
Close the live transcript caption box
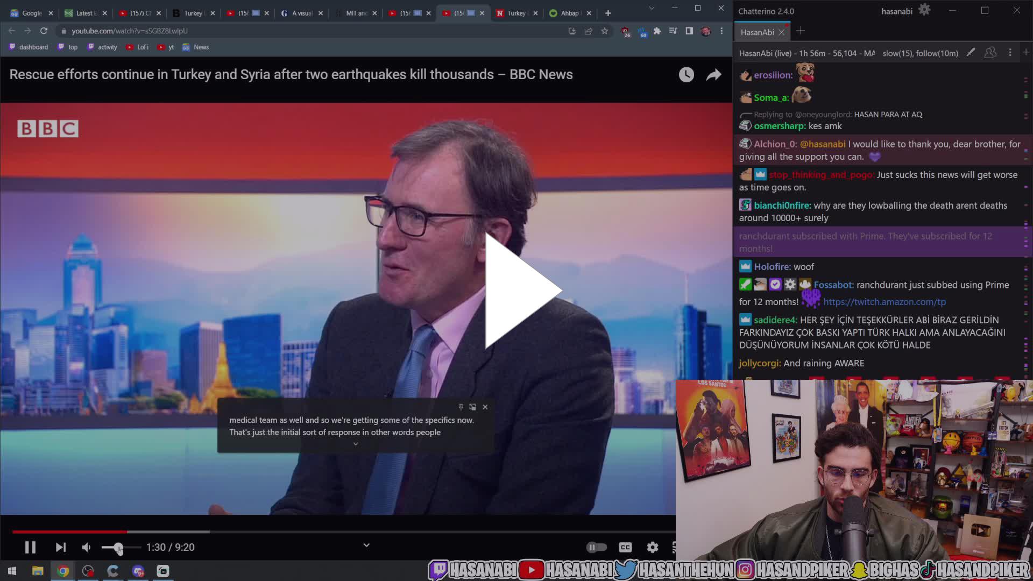click(x=485, y=407)
